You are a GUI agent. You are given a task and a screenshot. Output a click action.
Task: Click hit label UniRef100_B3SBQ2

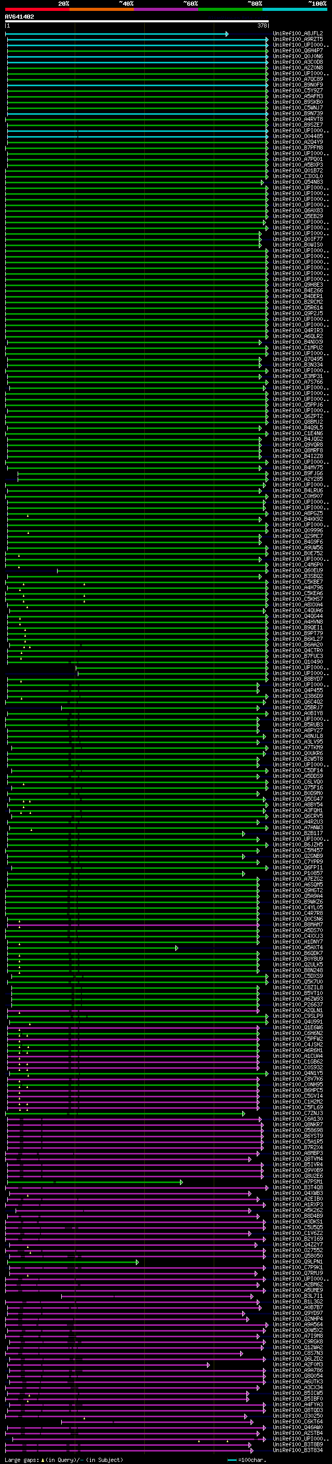(x=298, y=576)
